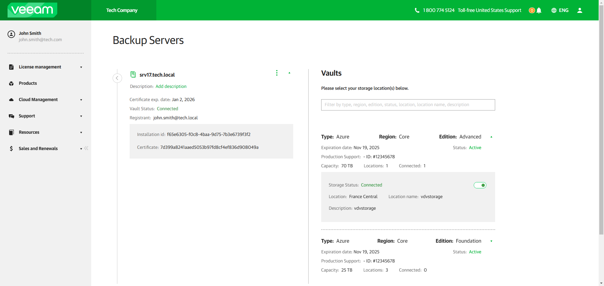The image size is (604, 286).
Task: Click the srv17.tech.local server icon
Action: pyautogui.click(x=133, y=74)
